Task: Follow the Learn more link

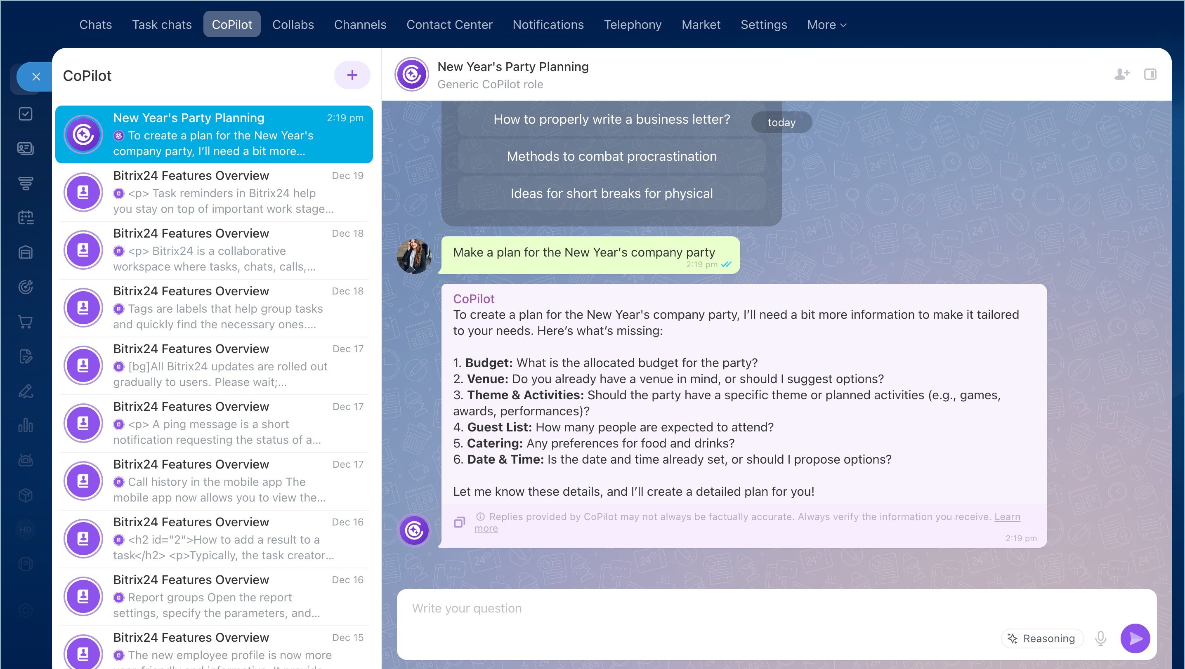Action: click(1007, 516)
